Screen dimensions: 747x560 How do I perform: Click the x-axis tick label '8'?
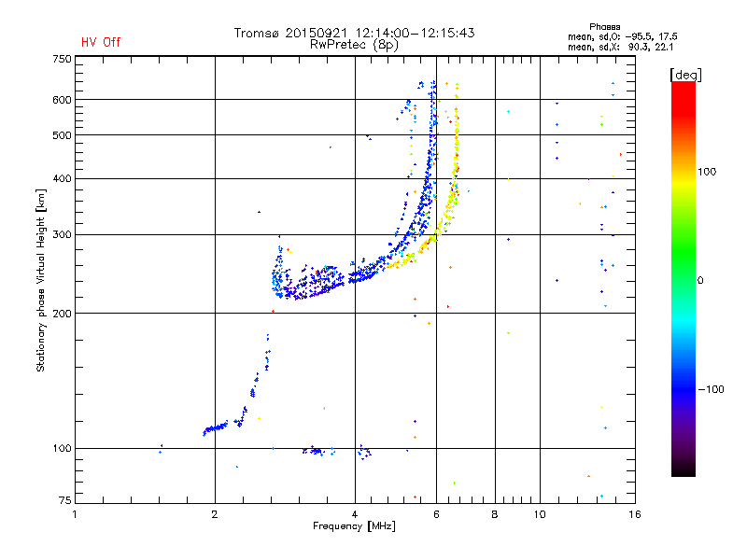point(495,514)
